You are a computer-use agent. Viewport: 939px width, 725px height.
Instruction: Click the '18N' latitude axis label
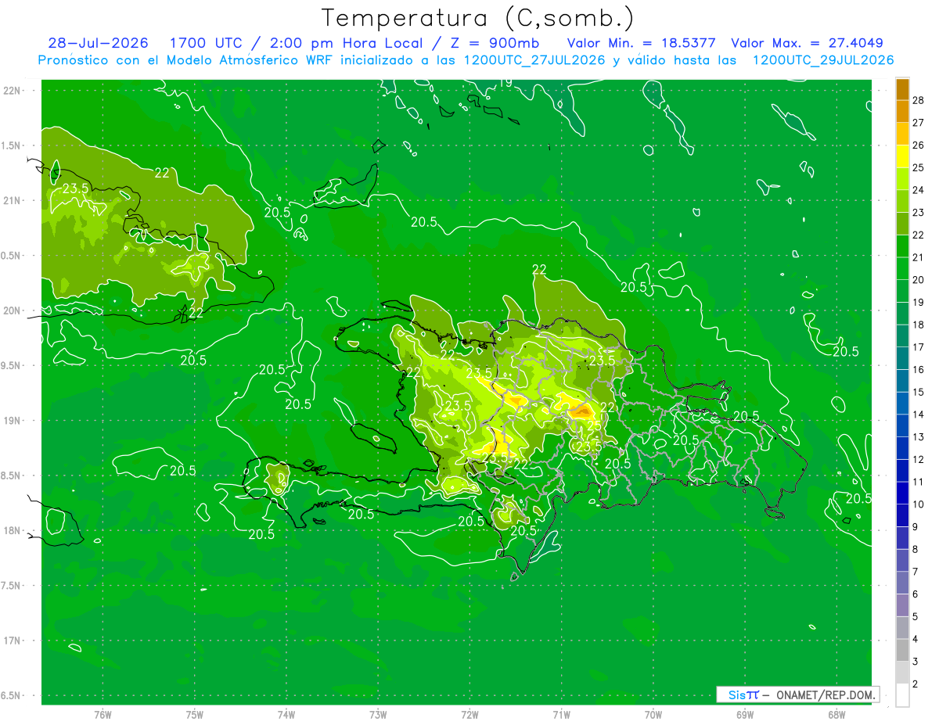click(11, 531)
